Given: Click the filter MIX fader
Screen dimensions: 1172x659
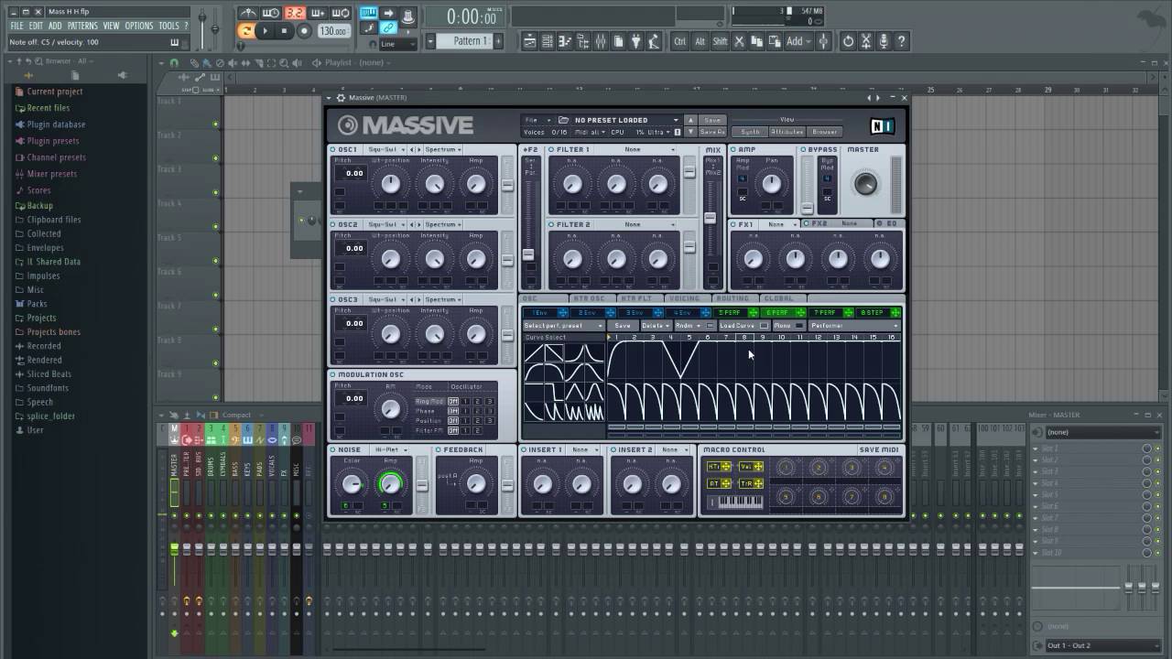Looking at the screenshot, I should [x=710, y=218].
